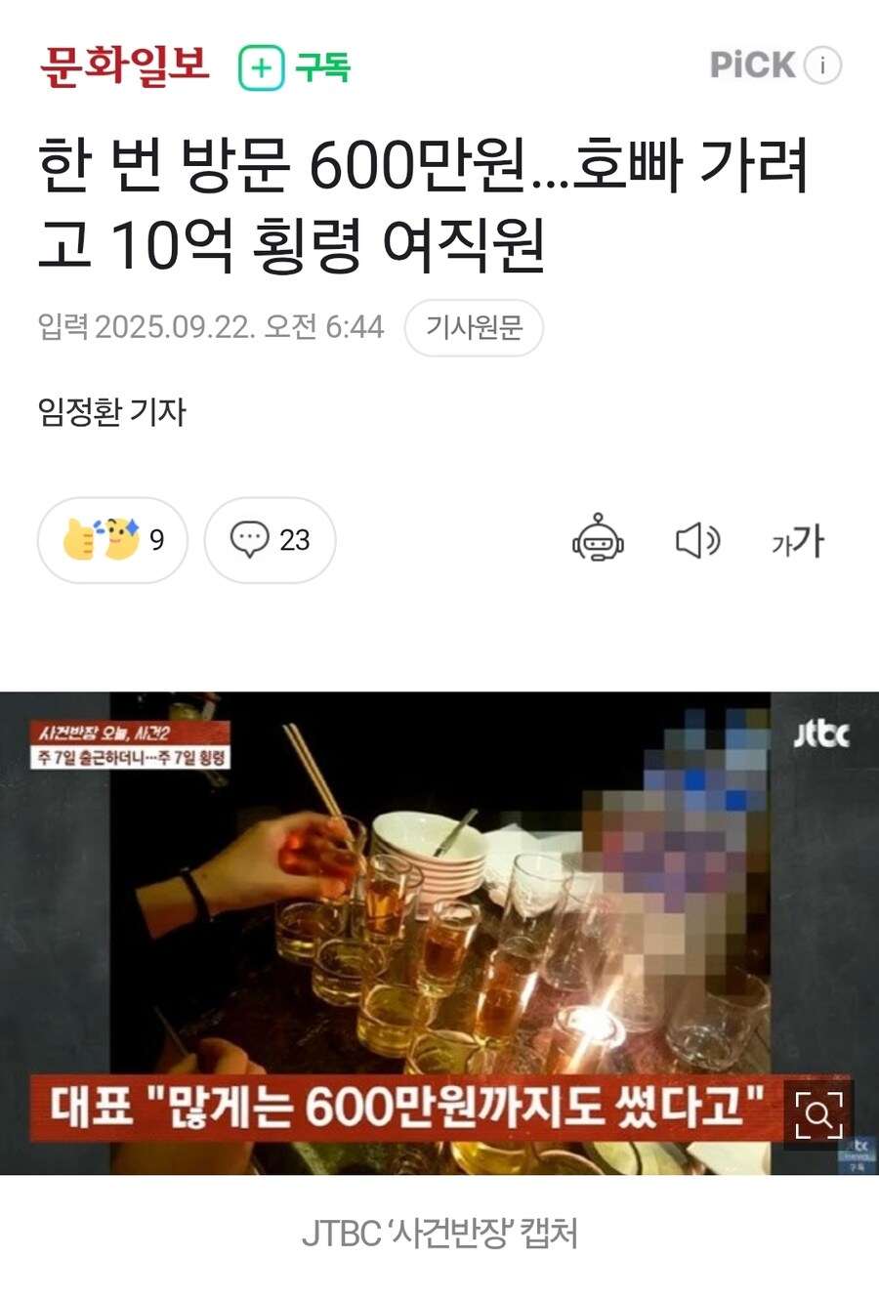Image resolution: width=879 pixels, height=1299 pixels.
Task: Open the PiCK badge
Action: [x=752, y=65]
